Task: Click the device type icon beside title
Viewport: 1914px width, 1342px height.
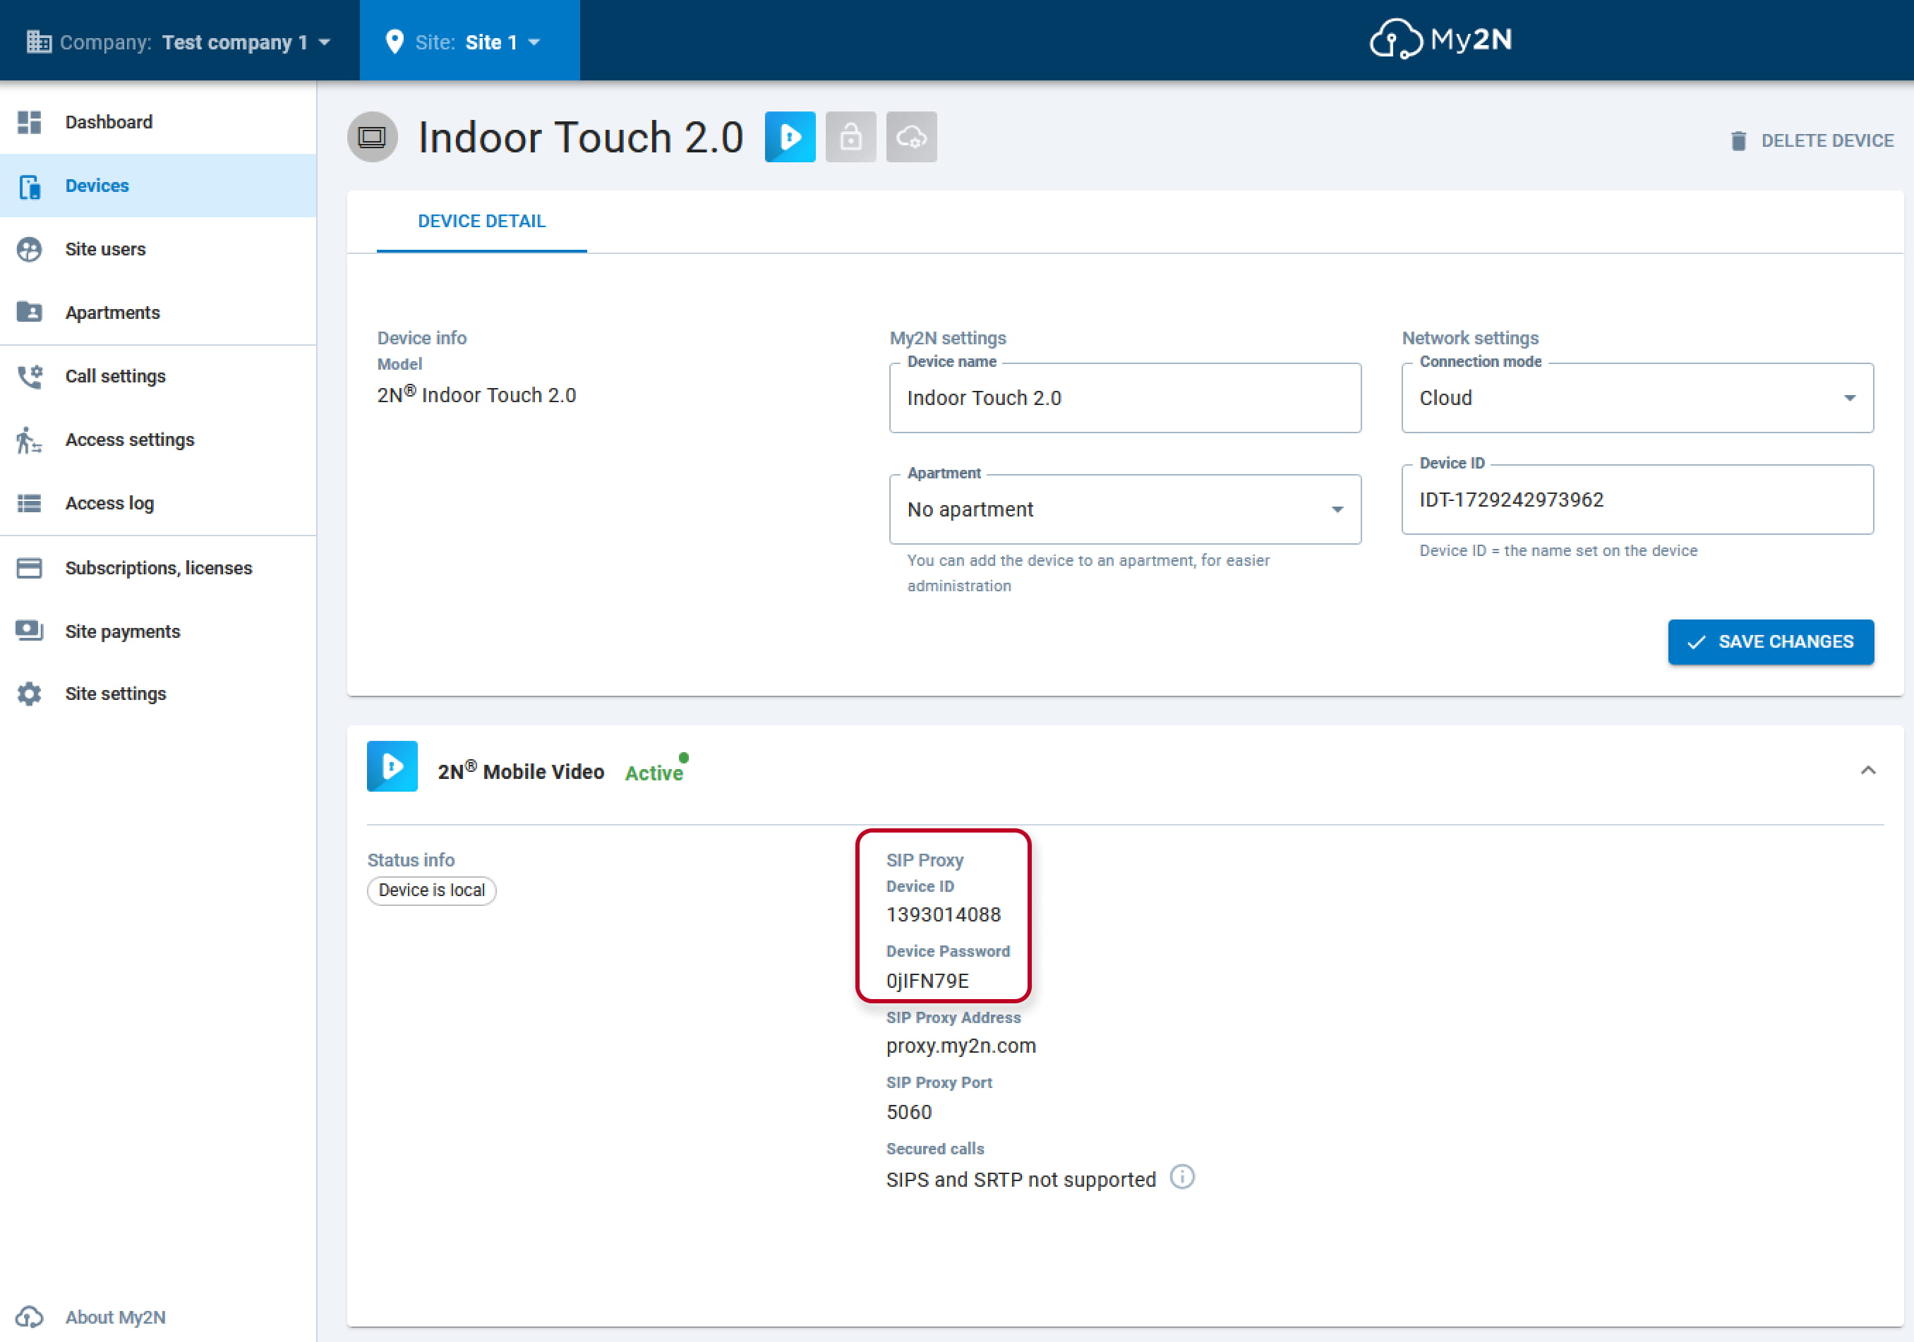Action: pyautogui.click(x=372, y=137)
